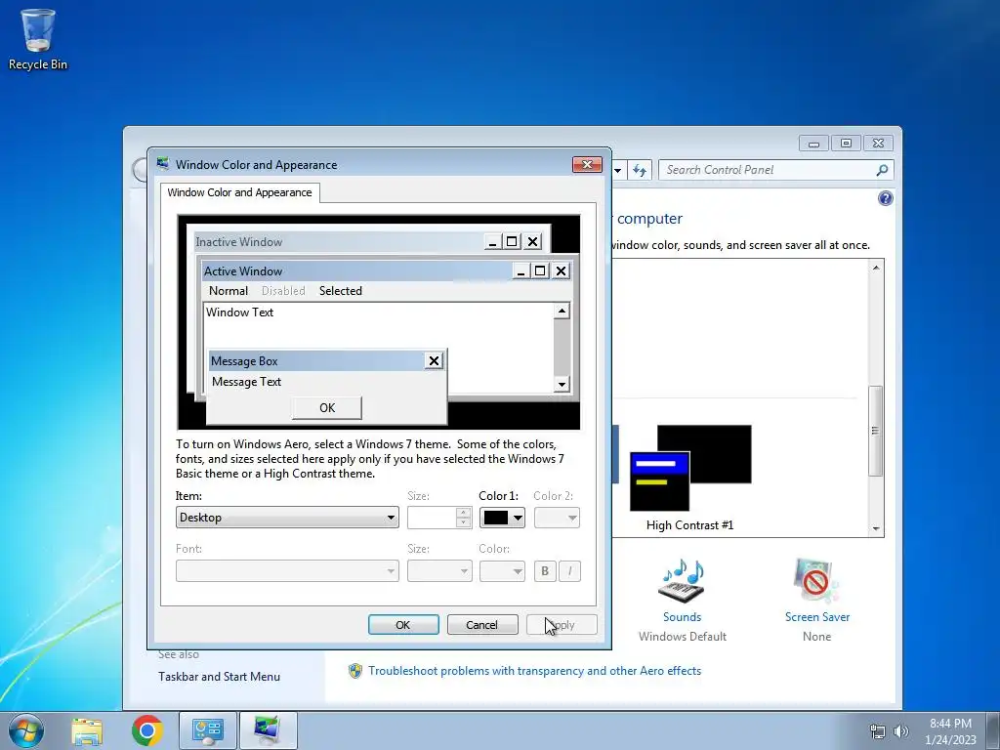Open the Recycle Bin desktop icon
Image resolution: width=1000 pixels, height=750 pixels.
pos(38,39)
